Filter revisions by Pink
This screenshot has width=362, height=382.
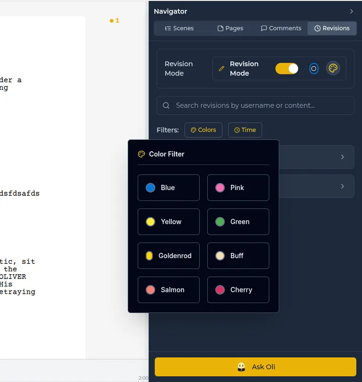[238, 188]
